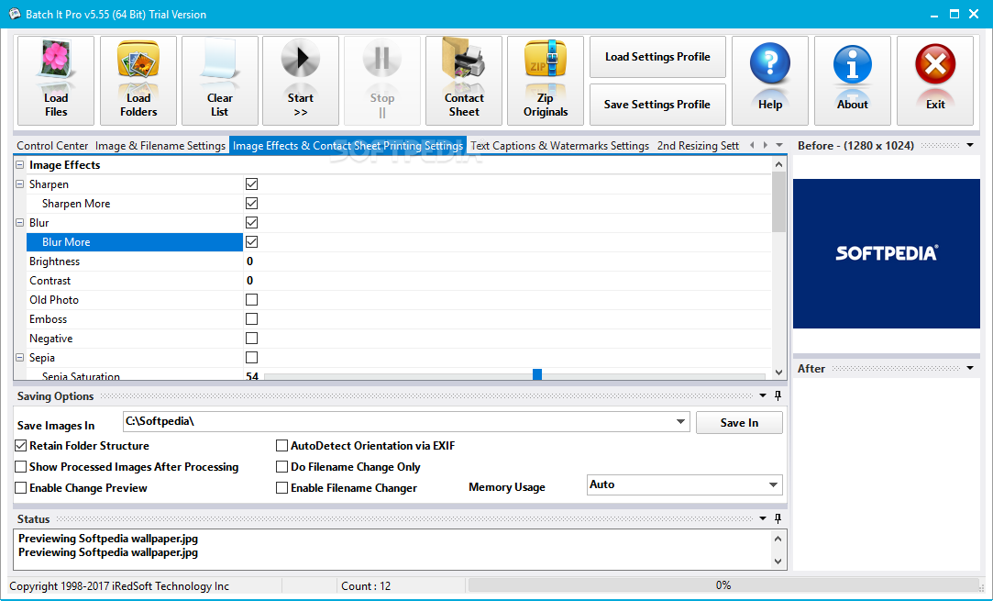Open Text Captions & Watermarks Settings tab
This screenshot has height=601, width=993.
click(x=560, y=146)
